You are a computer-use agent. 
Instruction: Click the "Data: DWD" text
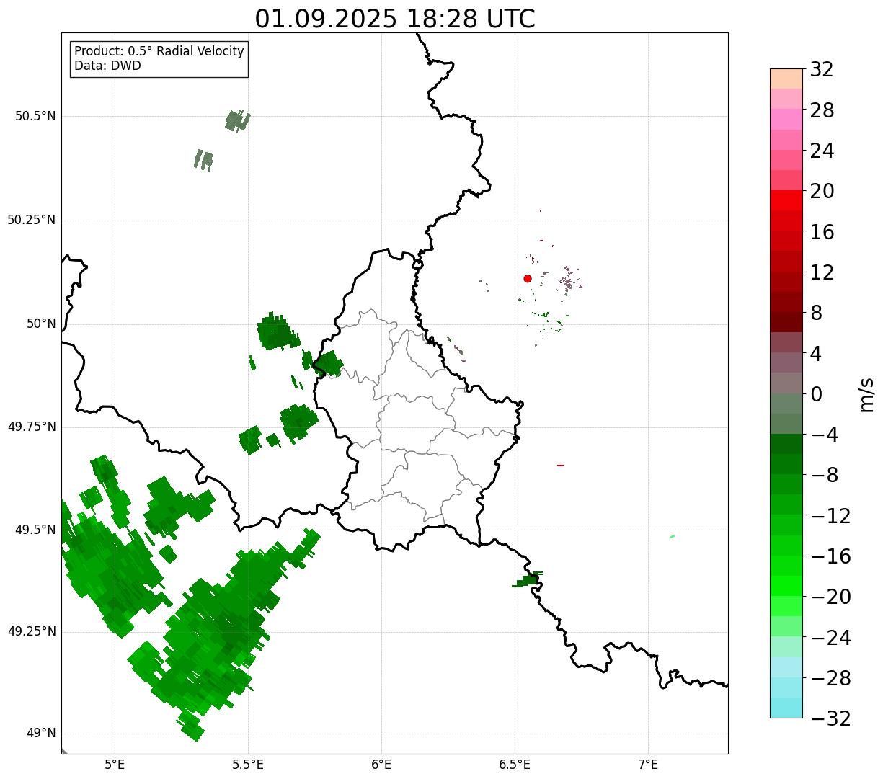[107, 66]
